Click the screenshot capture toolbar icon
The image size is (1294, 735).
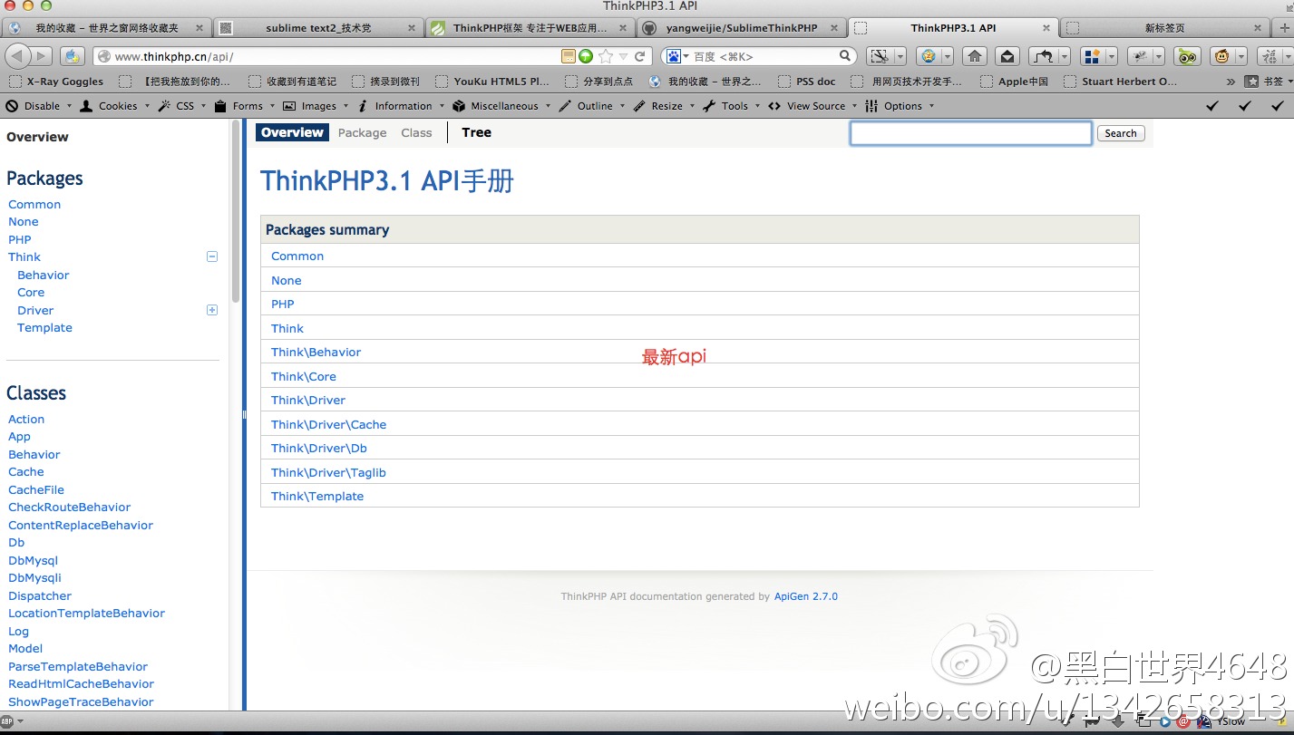coord(881,56)
